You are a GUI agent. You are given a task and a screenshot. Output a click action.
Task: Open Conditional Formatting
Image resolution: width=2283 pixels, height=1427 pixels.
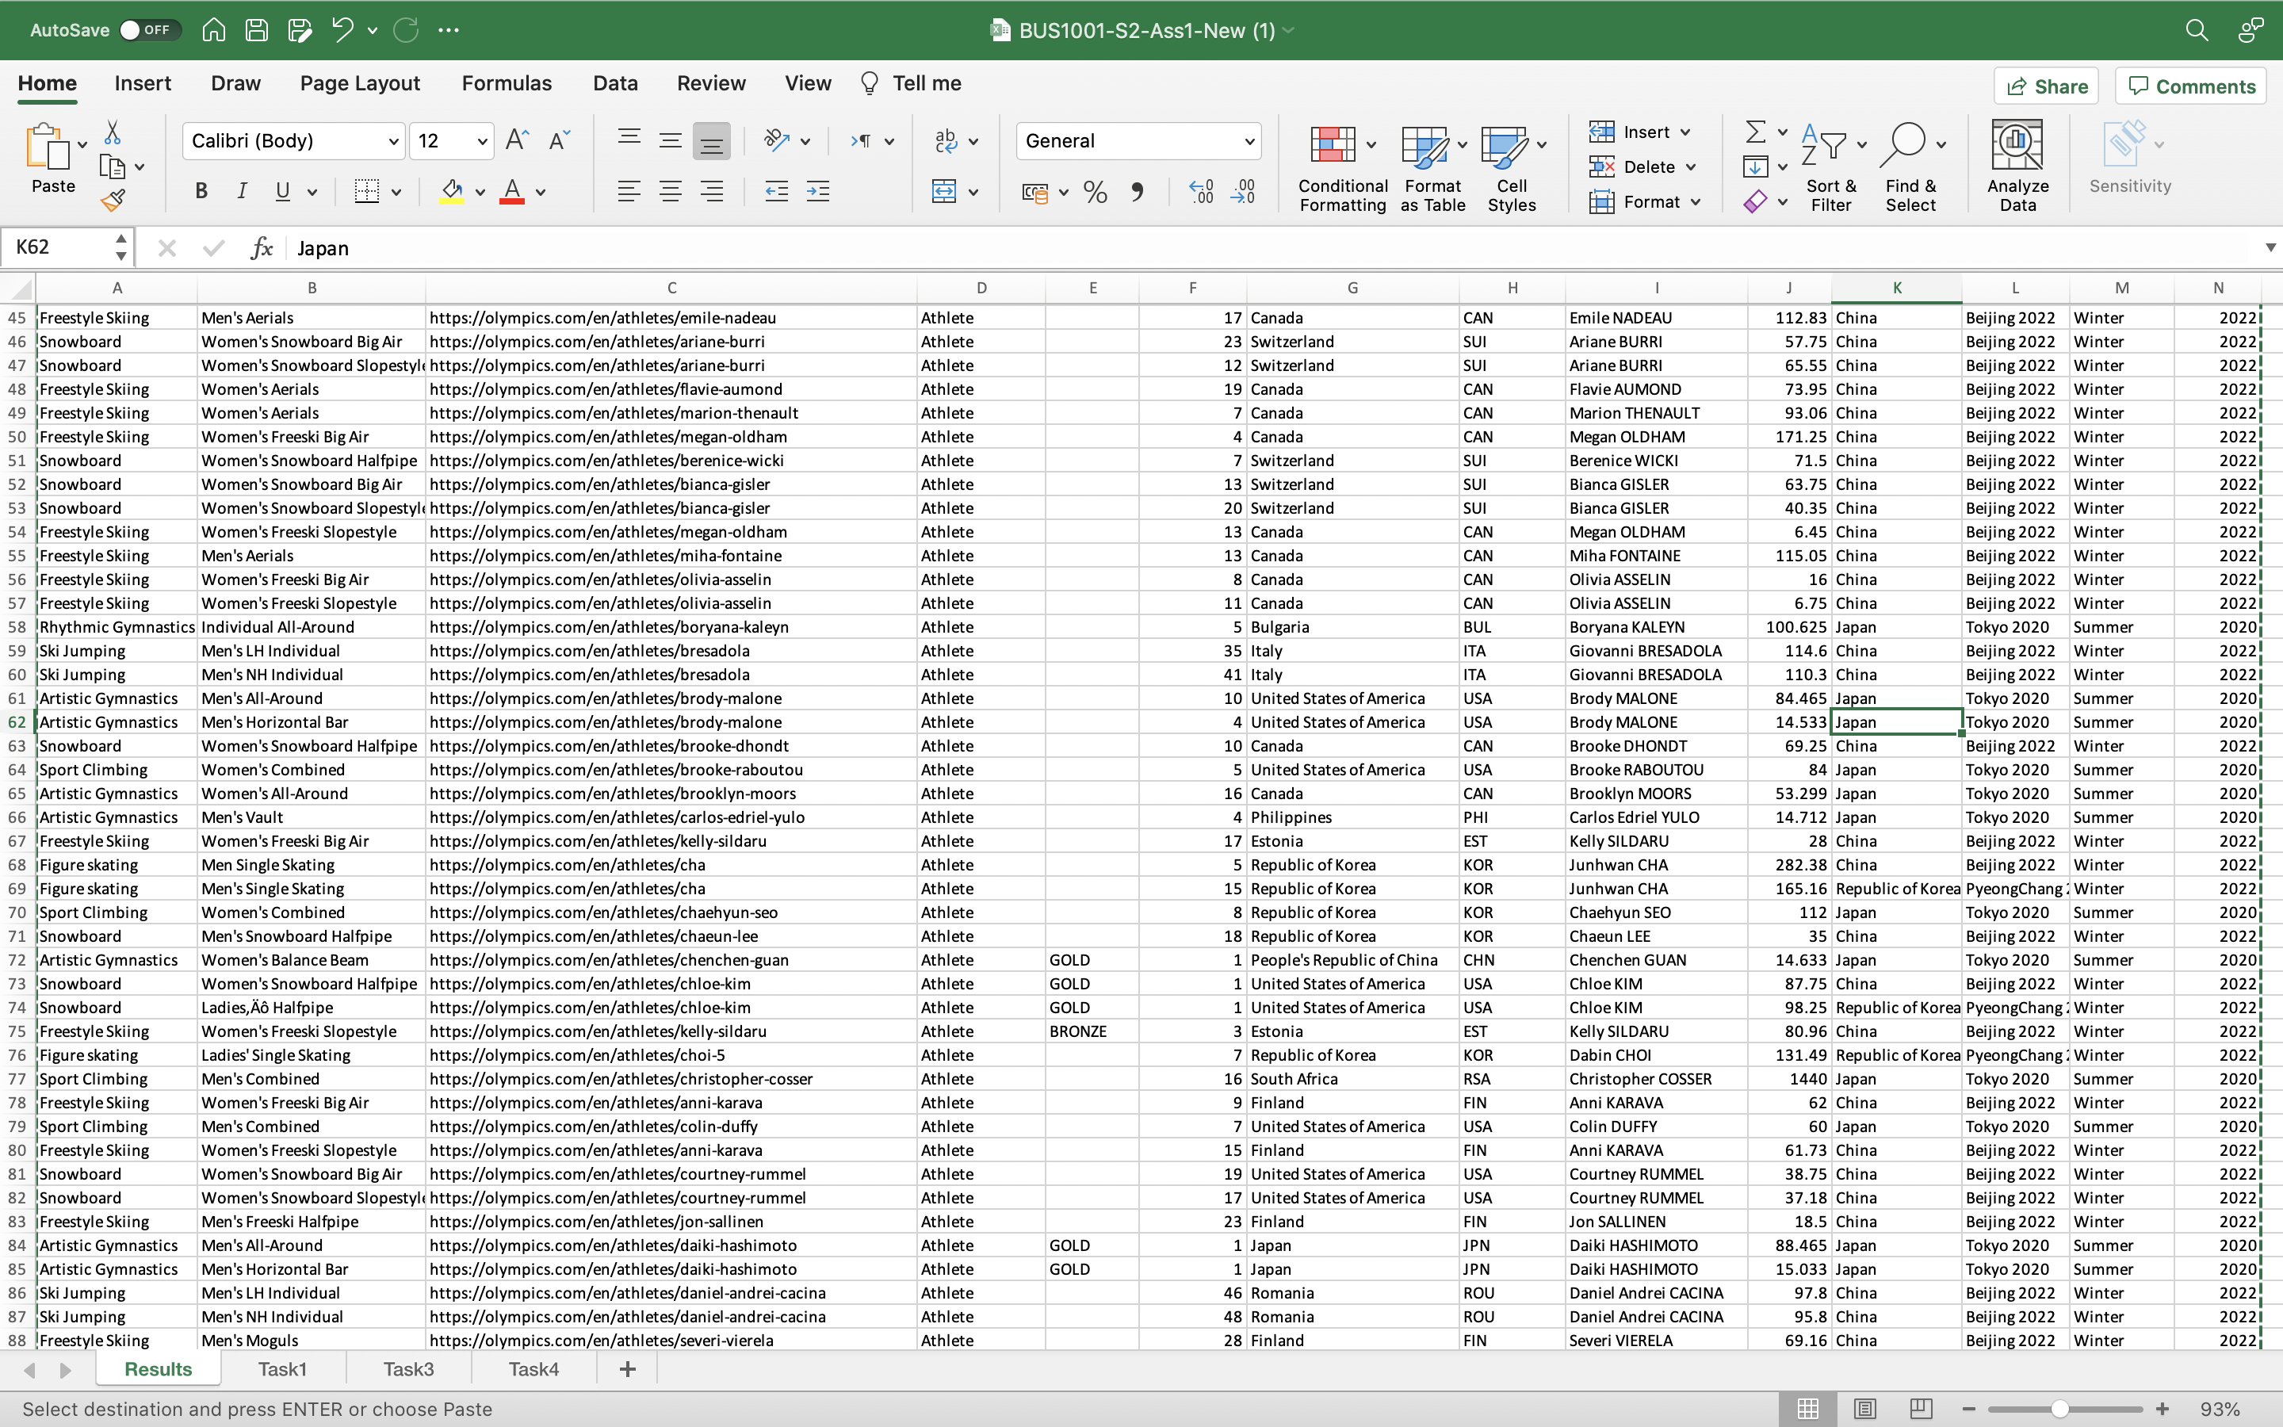1341,168
